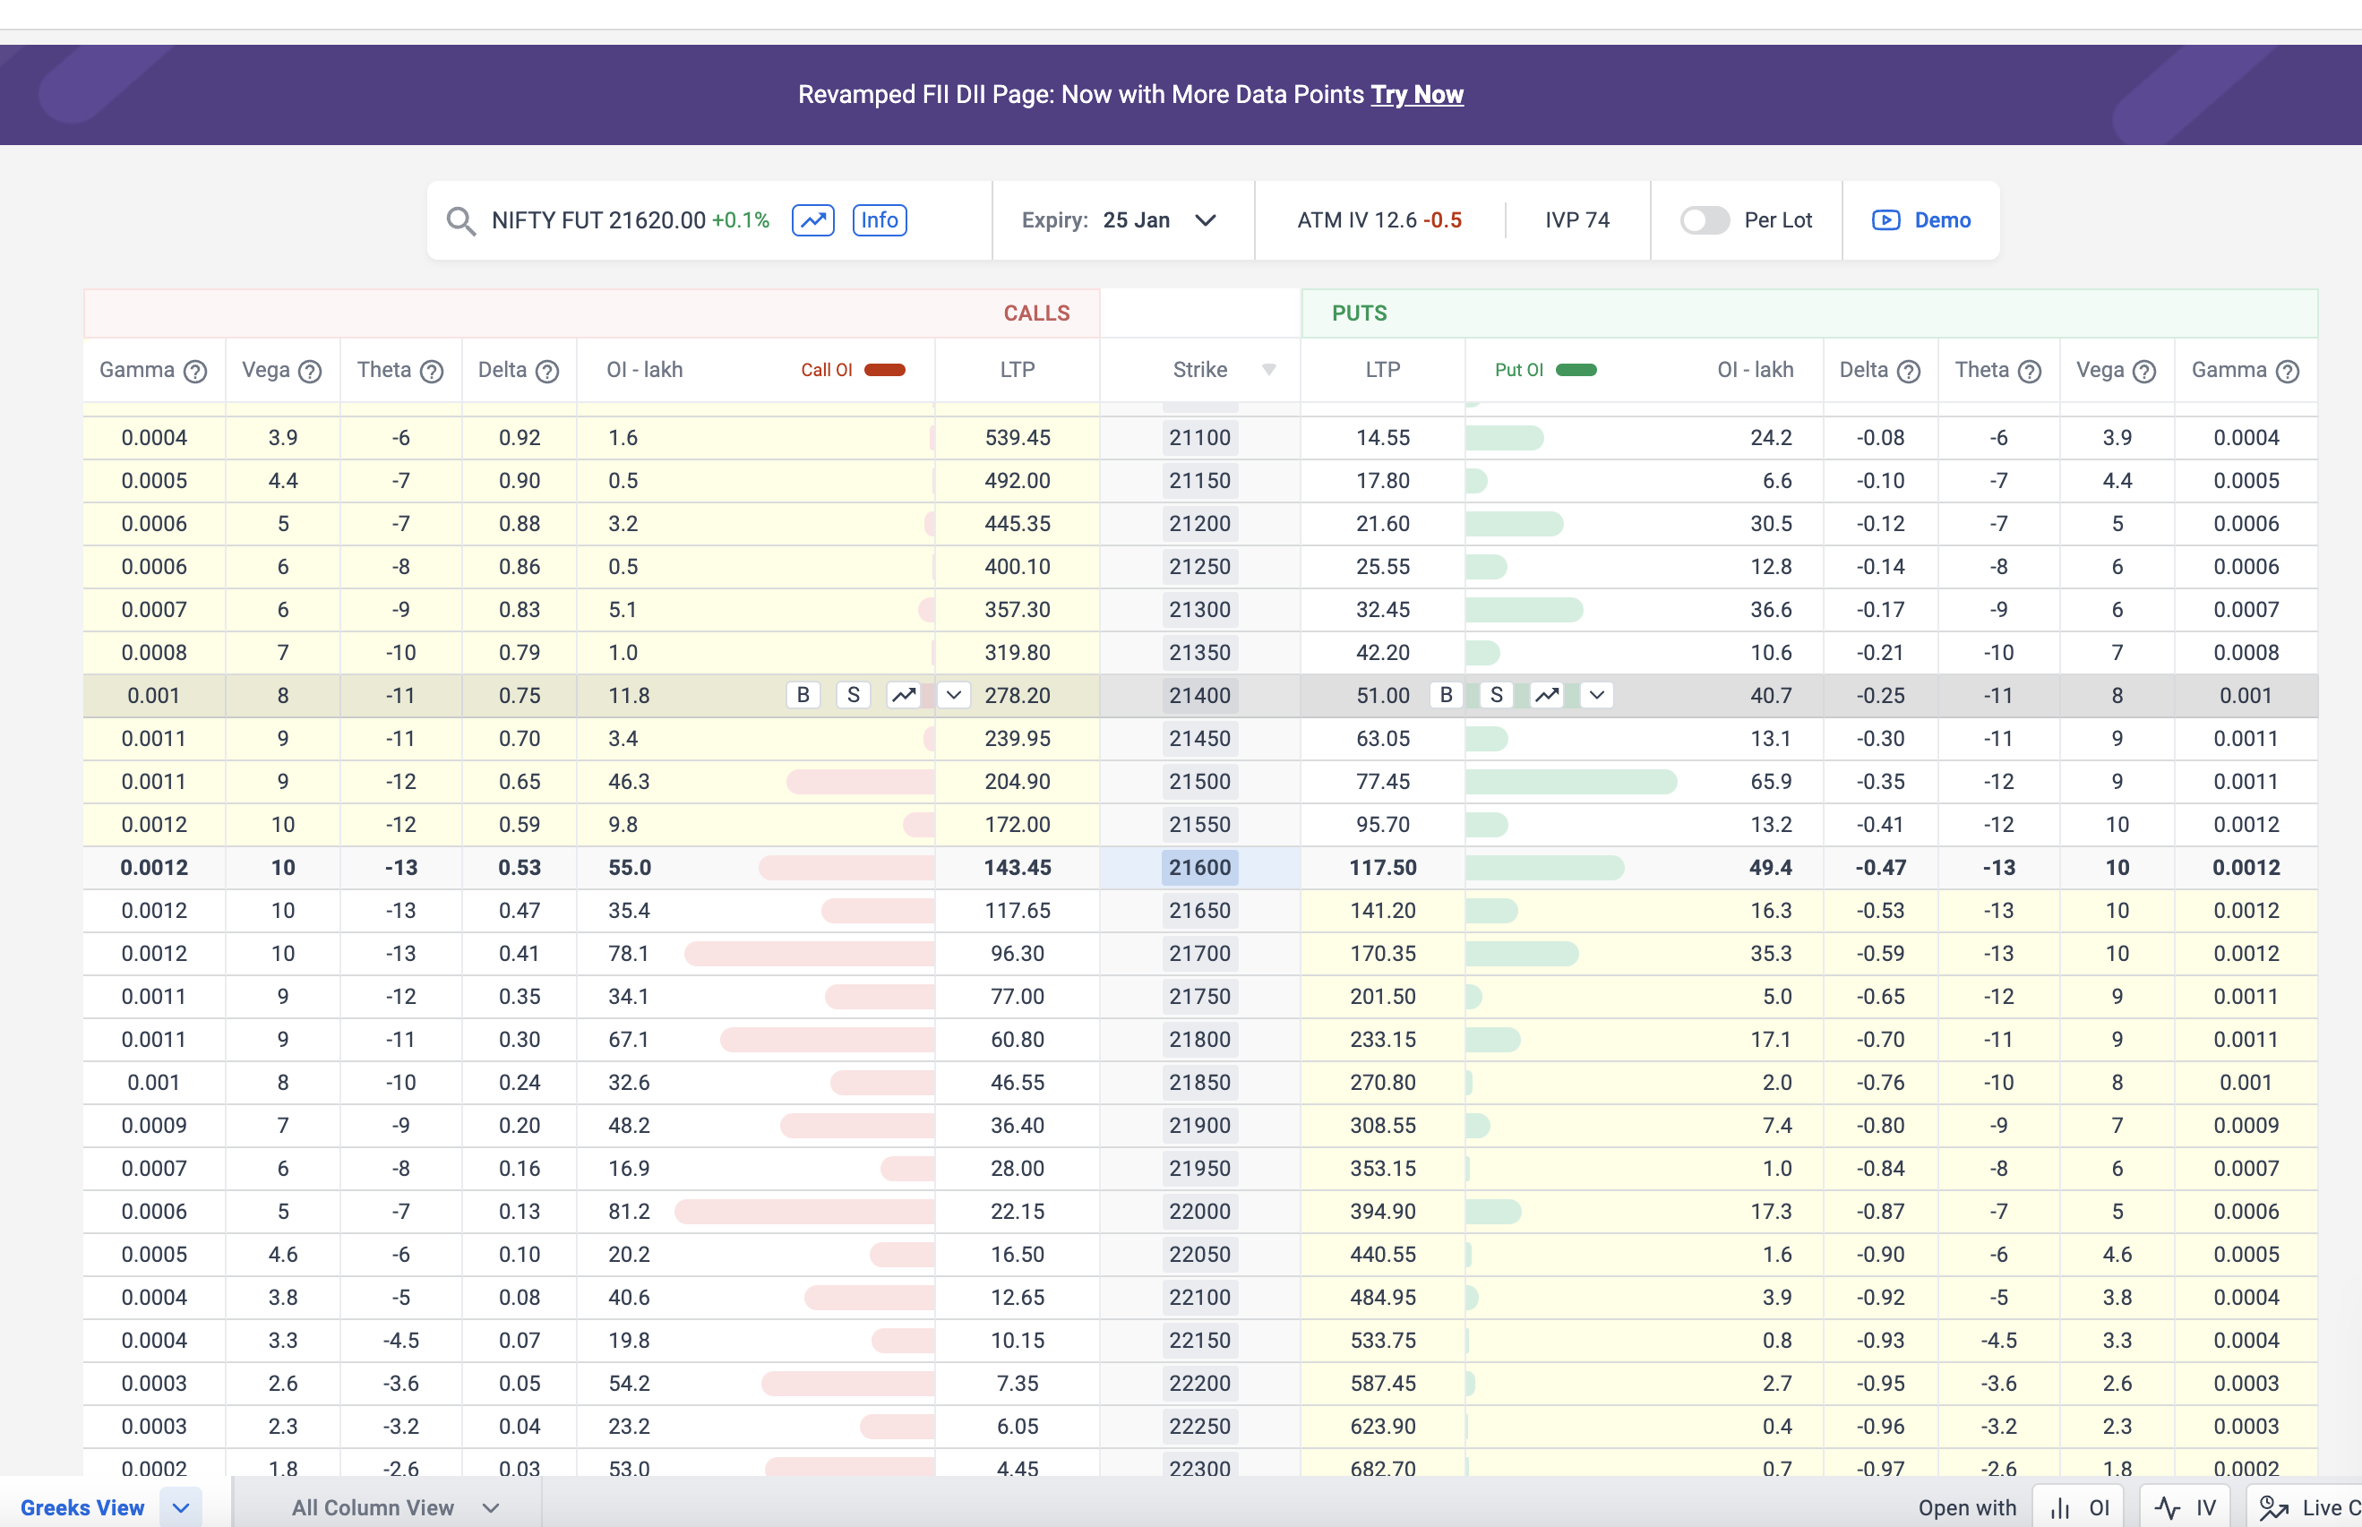Follow the Try Now link in banner

click(1416, 94)
